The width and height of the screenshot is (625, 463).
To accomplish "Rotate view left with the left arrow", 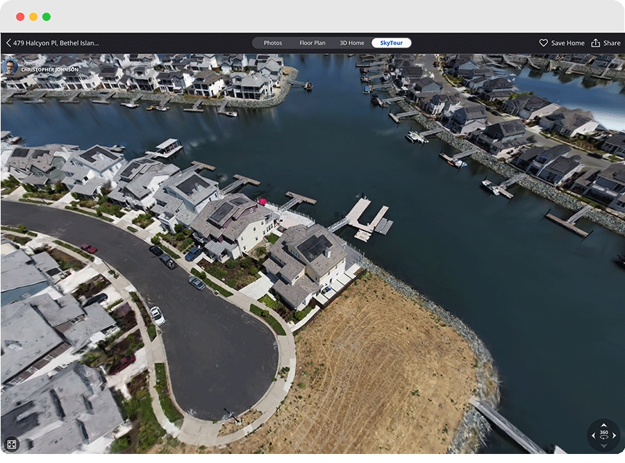I will point(592,436).
